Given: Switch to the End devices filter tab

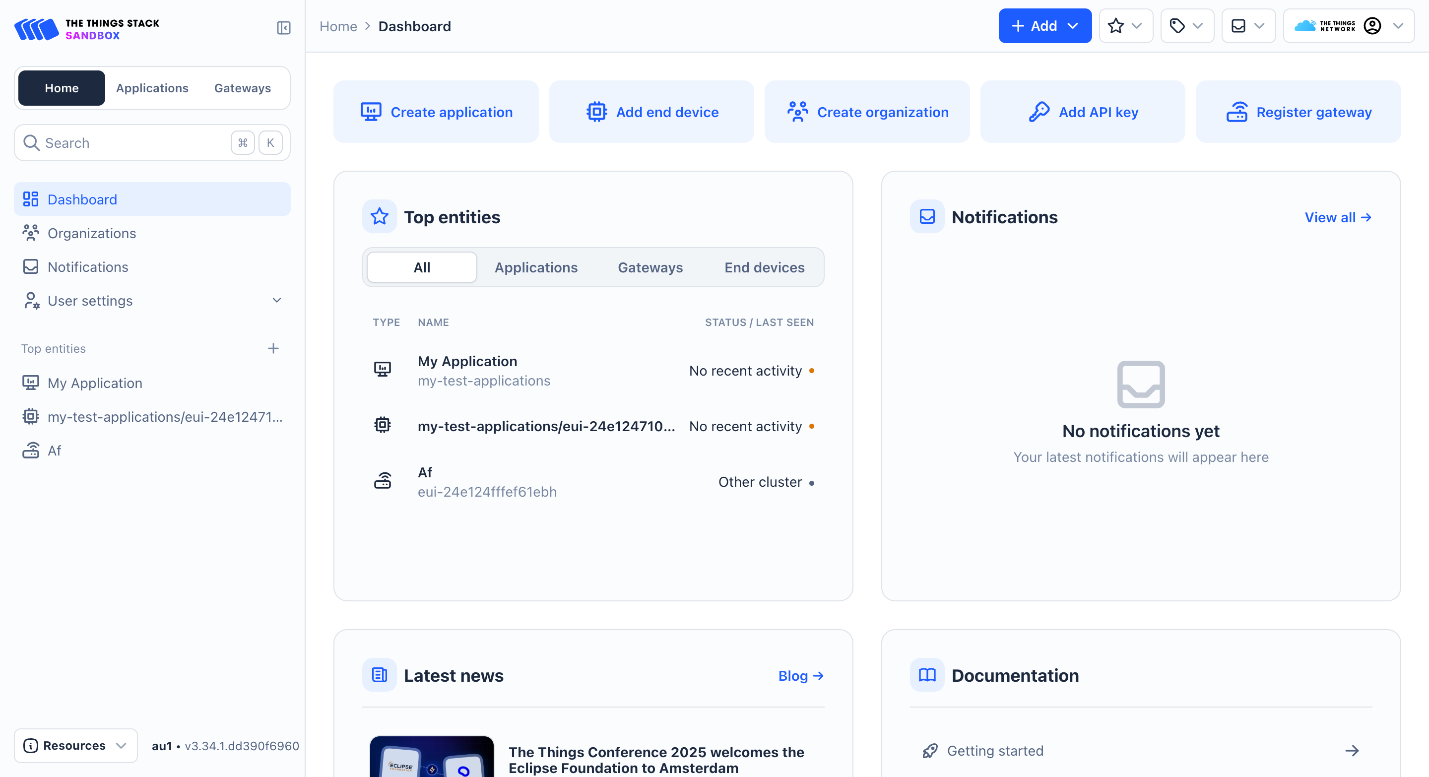Looking at the screenshot, I should pos(764,267).
